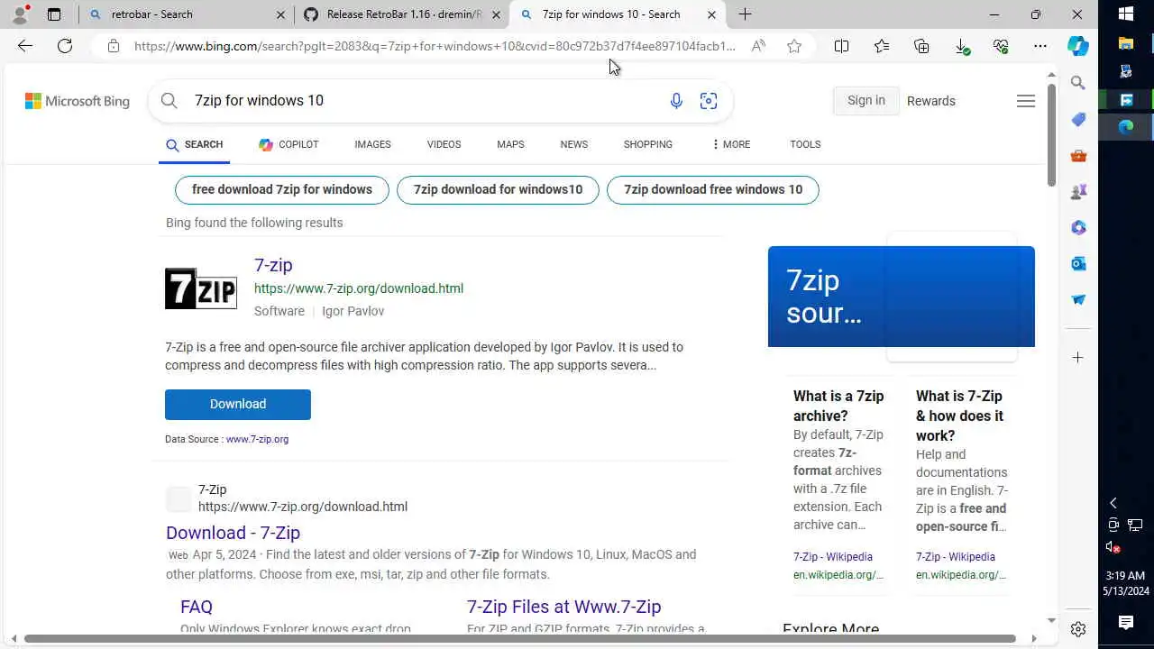Click the address bar URL

coord(435,46)
